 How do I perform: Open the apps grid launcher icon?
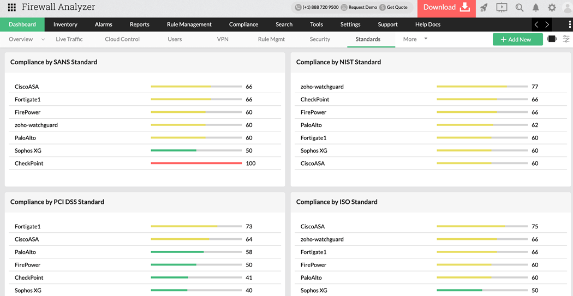coord(11,7)
